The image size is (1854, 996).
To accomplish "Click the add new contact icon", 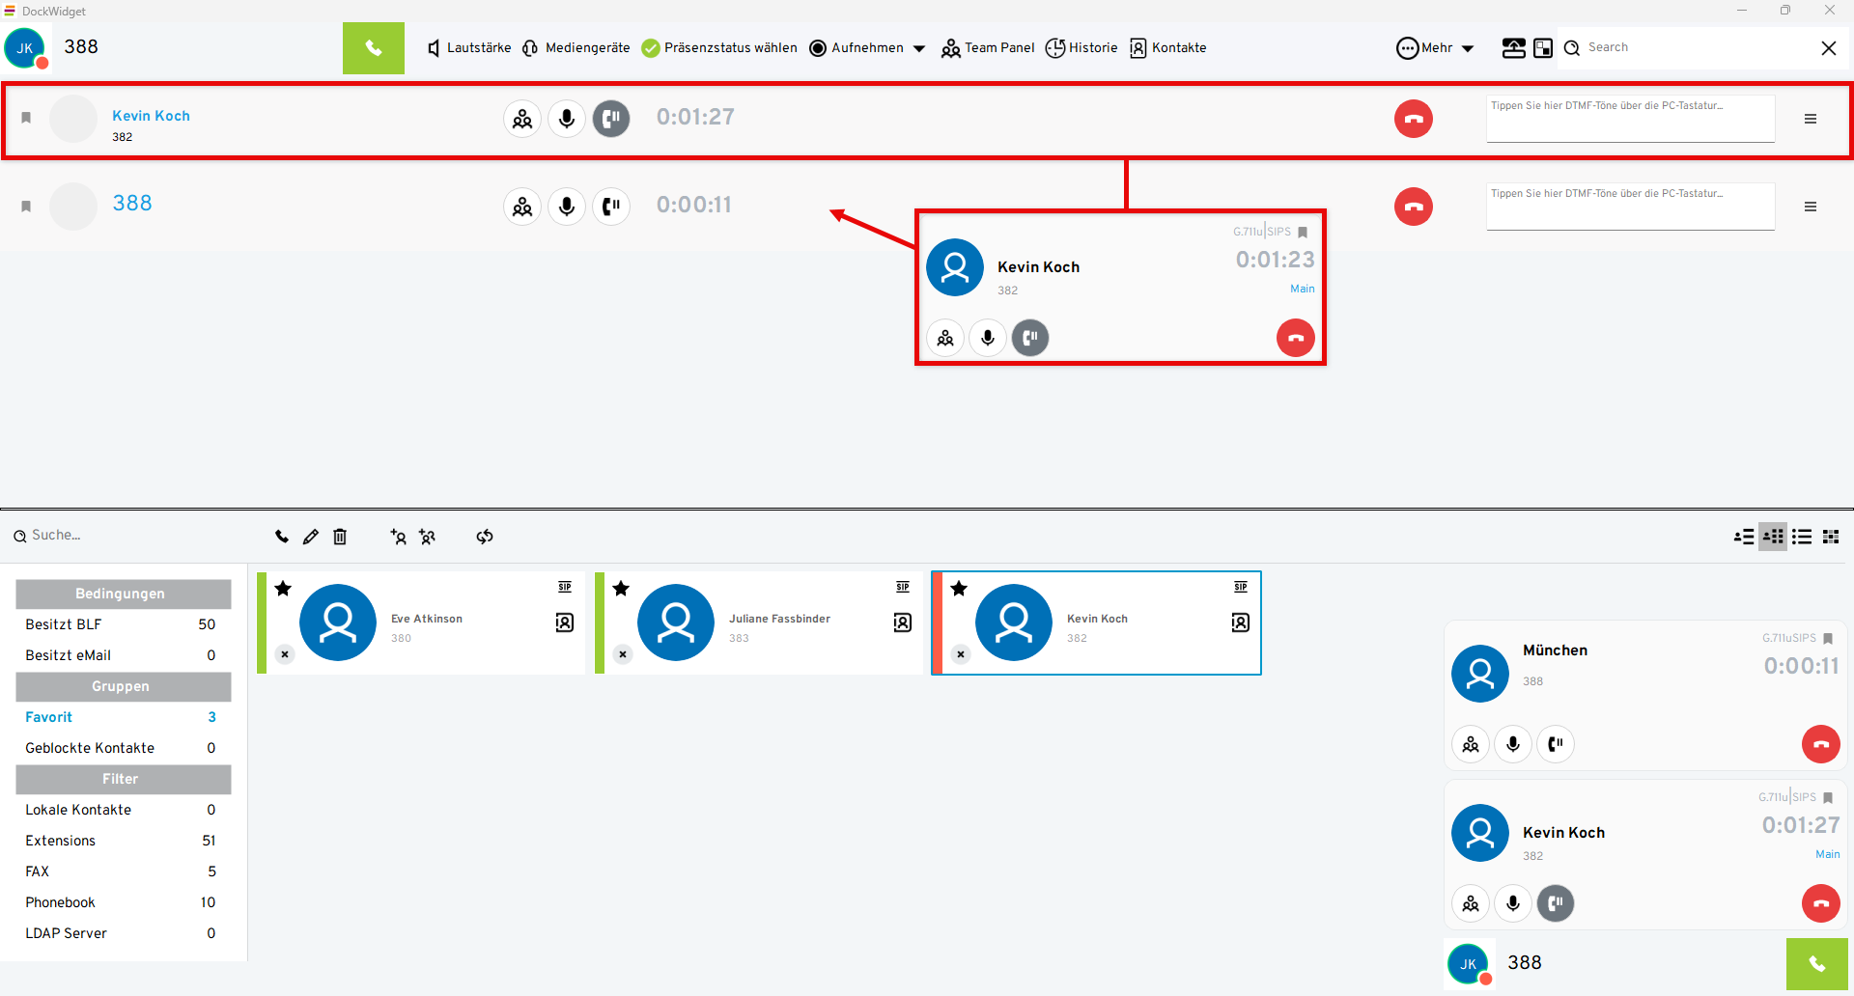I will (x=398, y=537).
